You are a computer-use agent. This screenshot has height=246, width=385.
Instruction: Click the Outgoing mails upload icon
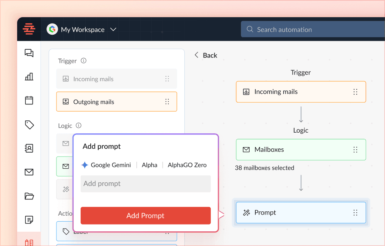pos(66,102)
